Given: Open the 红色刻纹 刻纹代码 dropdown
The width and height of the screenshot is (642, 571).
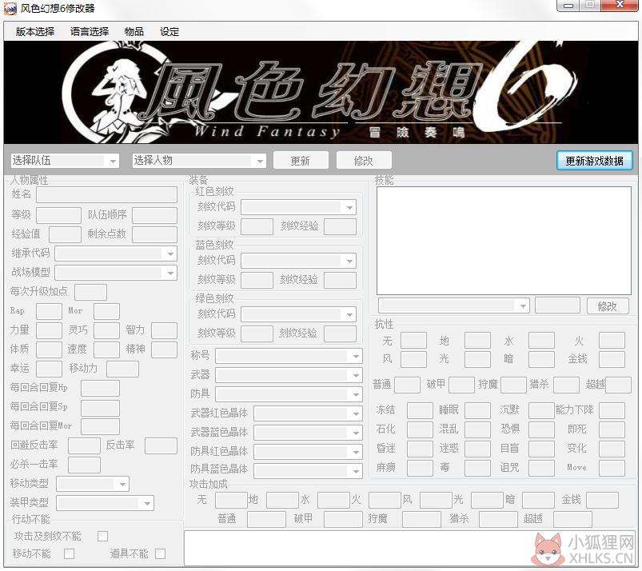Looking at the screenshot, I should click(x=298, y=207).
